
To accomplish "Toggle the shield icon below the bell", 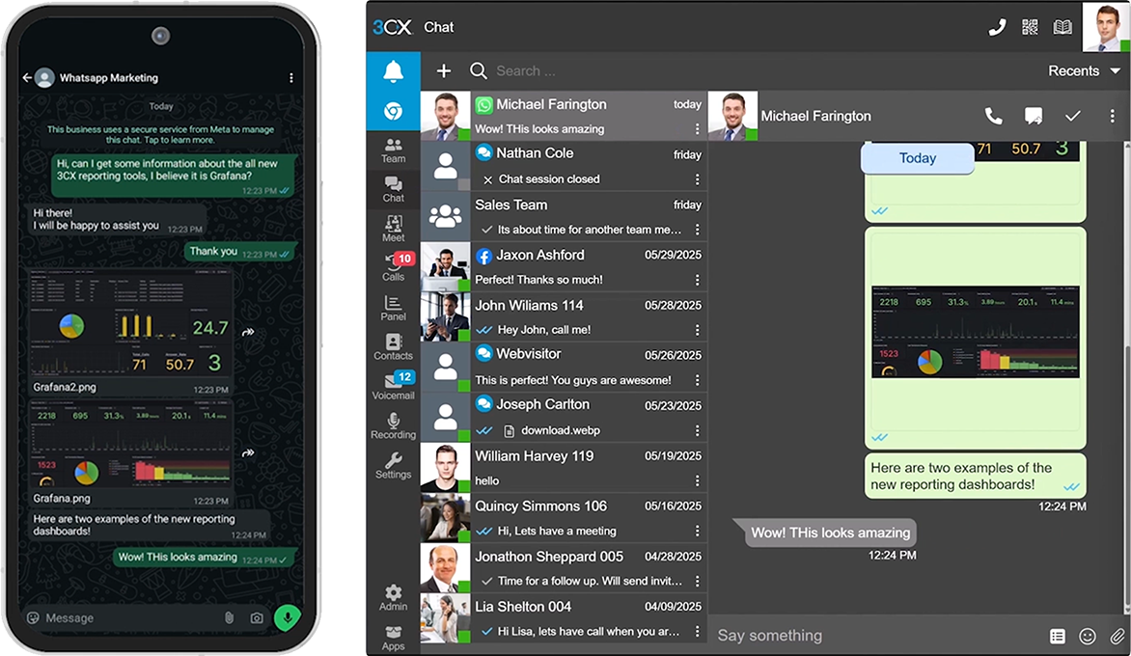I will point(393,109).
